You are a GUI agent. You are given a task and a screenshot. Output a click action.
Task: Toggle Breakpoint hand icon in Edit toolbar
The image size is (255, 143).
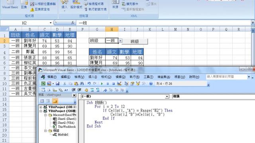point(86,90)
